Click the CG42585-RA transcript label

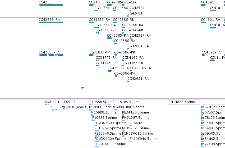pos(118,36)
